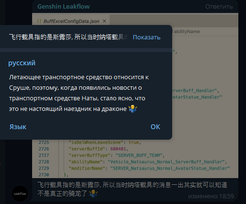Click Ответить to reply to the message
The width and height of the screenshot is (246, 204).
click(x=219, y=7)
